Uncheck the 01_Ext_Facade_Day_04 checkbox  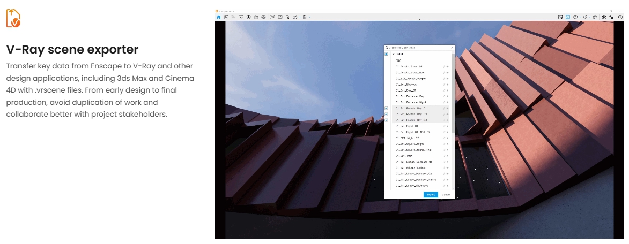(386, 120)
